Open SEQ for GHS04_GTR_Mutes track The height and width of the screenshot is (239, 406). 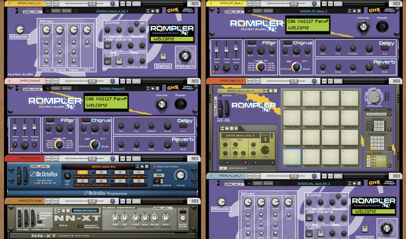122,201
